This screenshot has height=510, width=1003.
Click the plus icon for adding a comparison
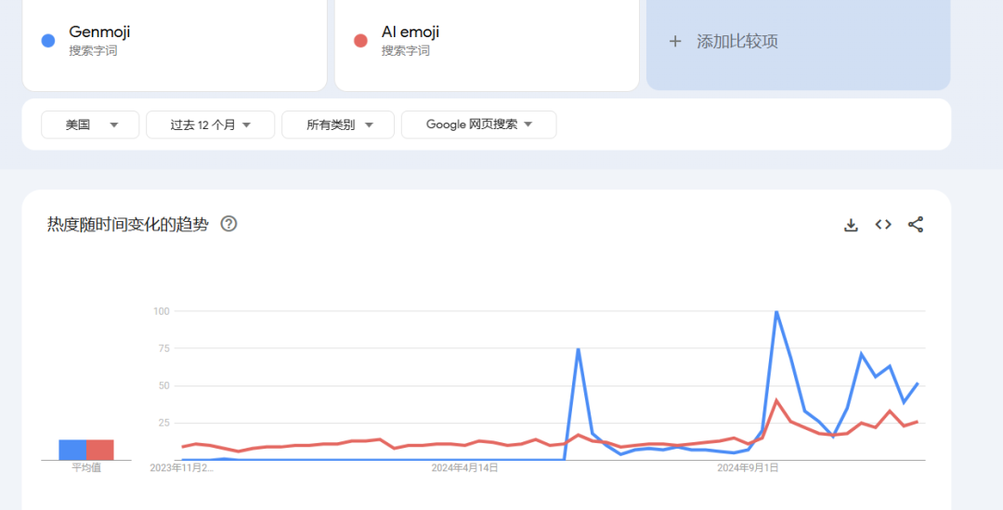[x=675, y=41]
